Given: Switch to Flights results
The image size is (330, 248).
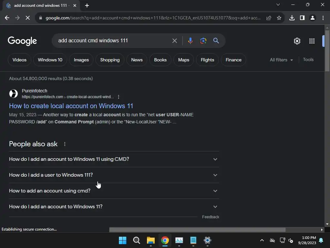Looking at the screenshot, I should 207,60.
